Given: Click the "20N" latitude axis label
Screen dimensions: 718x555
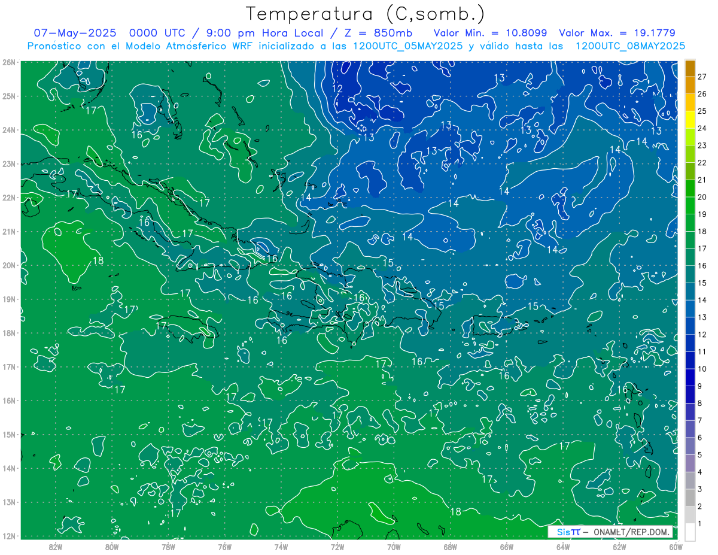Looking at the screenshot, I should (9, 265).
